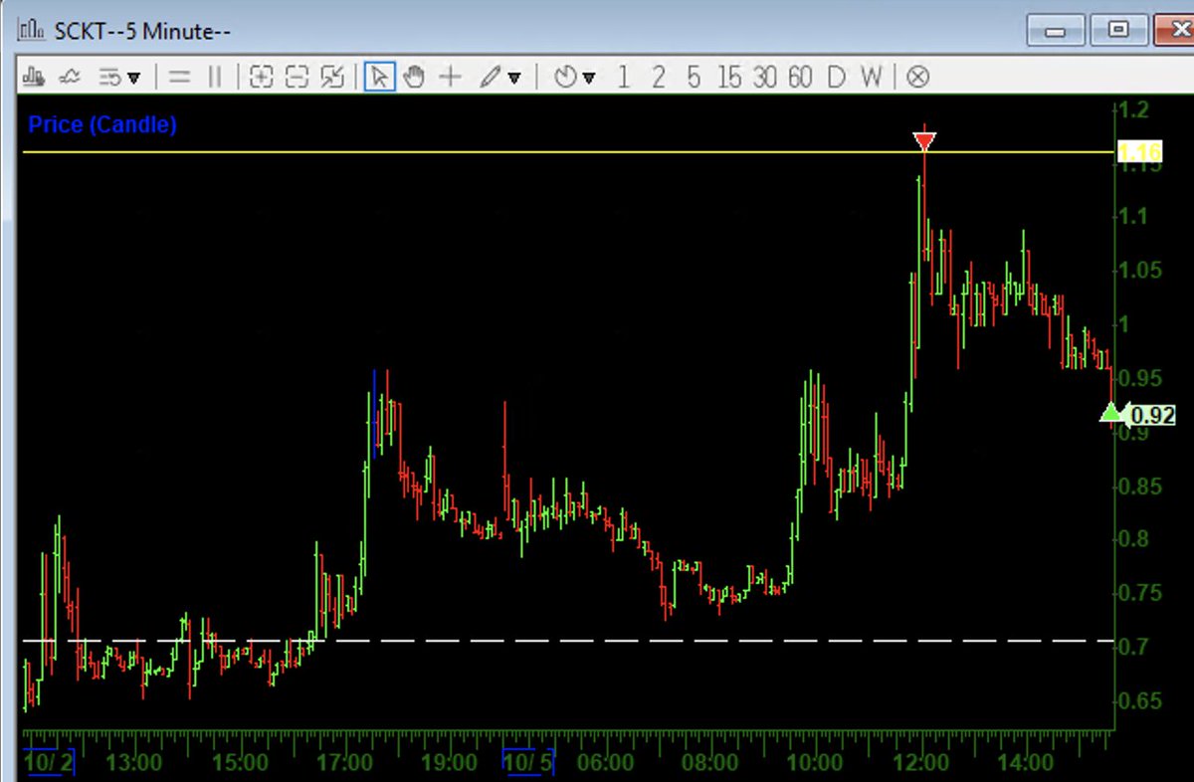Viewport: 1194px width, 782px height.
Task: Minimize the SCKT chart window
Action: tap(1055, 30)
